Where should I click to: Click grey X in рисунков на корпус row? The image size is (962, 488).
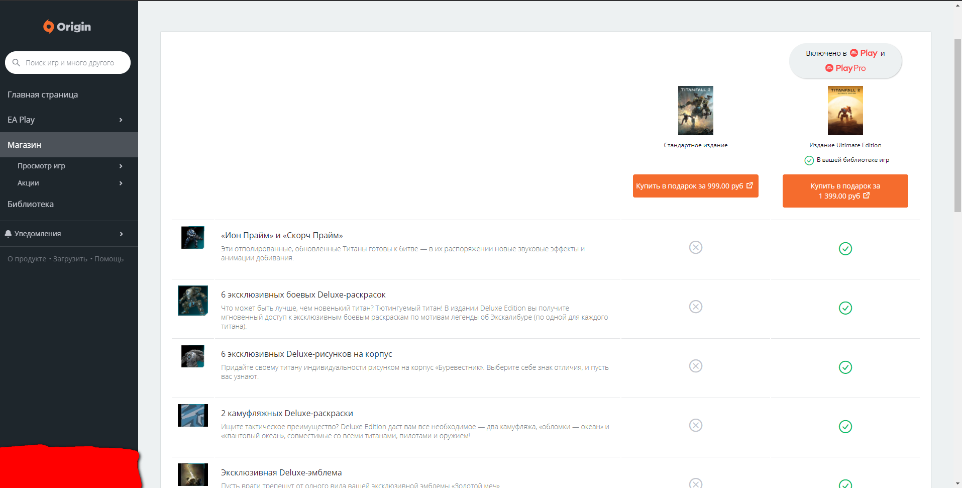coord(696,366)
